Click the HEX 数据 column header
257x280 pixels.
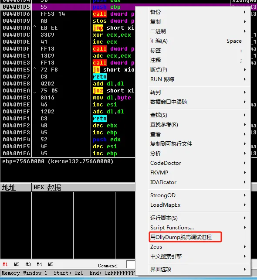click(x=83, y=188)
